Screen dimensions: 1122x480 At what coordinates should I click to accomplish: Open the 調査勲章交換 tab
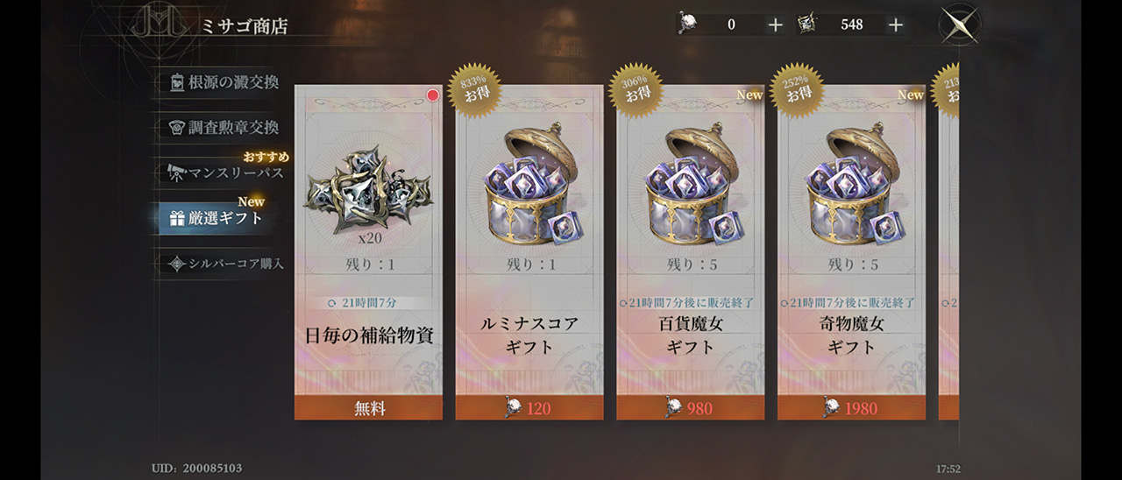pos(224,127)
